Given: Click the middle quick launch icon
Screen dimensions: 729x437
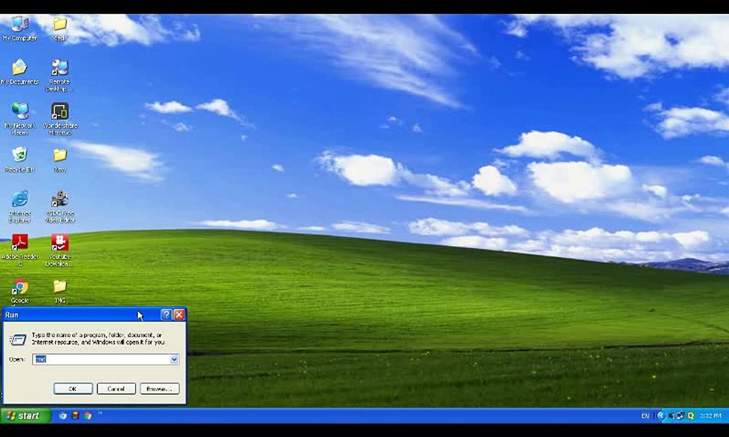Looking at the screenshot, I should (x=75, y=416).
